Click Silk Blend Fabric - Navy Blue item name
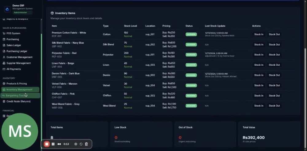307x151 pixels. pos(68,43)
